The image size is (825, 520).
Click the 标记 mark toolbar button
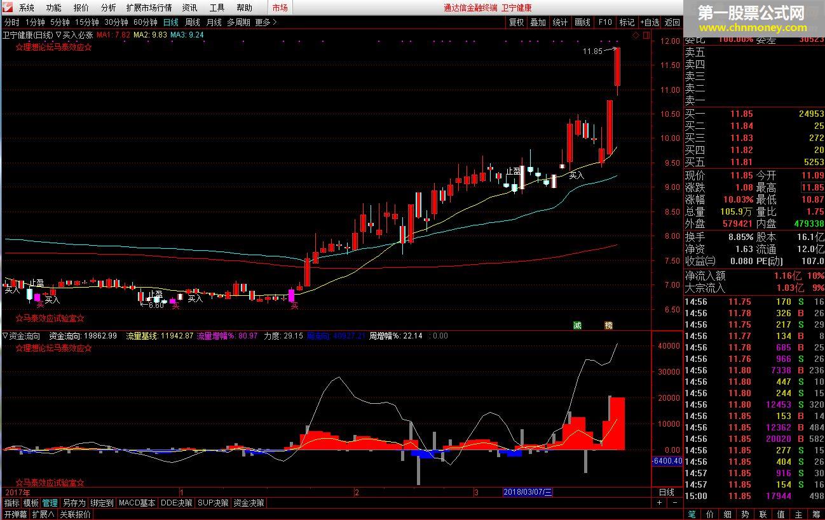pos(627,22)
